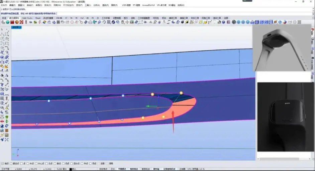Click the yellow-black square icon in toolbar
This screenshot has height=171, width=315.
[187, 22]
